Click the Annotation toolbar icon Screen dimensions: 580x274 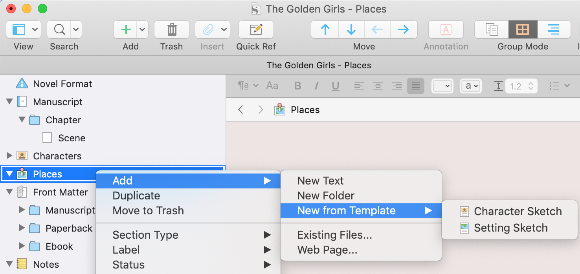pos(446,29)
